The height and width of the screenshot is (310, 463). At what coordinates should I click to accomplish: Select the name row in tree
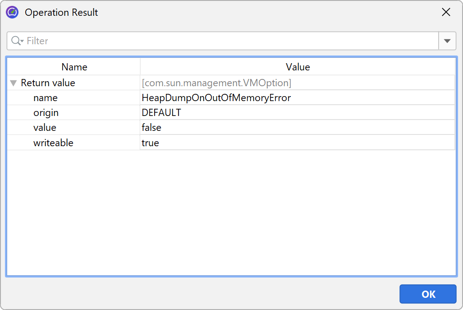click(x=46, y=98)
